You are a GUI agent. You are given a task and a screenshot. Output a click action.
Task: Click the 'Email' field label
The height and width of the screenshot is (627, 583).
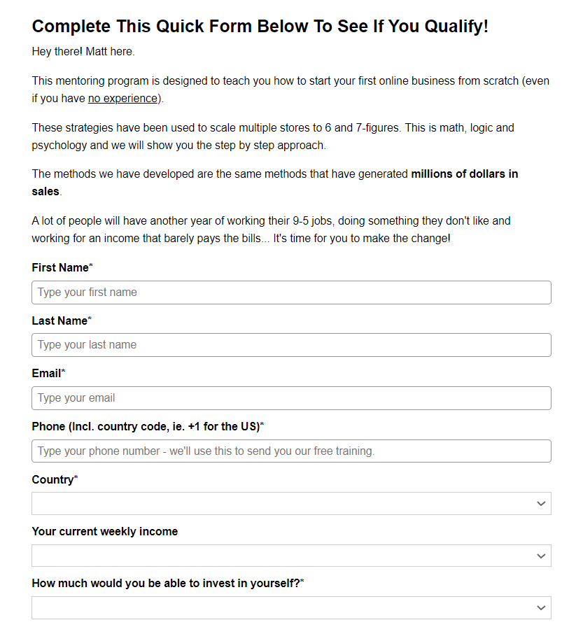46,373
